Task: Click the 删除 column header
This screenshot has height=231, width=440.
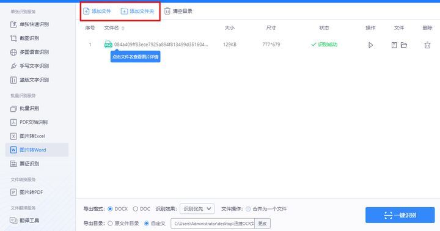Action: 427,28
